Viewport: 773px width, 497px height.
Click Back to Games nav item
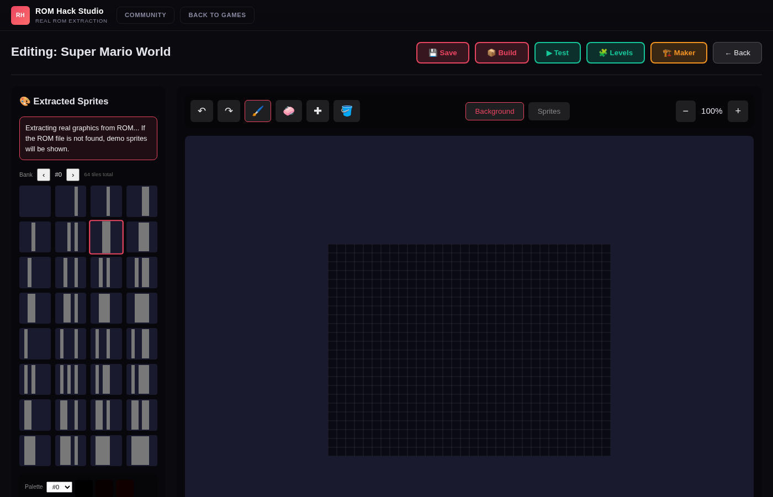pyautogui.click(x=217, y=15)
